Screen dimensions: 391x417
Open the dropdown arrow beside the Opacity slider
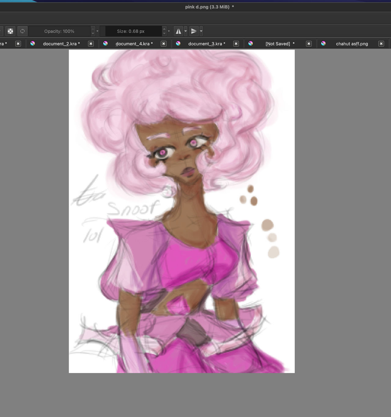[97, 31]
